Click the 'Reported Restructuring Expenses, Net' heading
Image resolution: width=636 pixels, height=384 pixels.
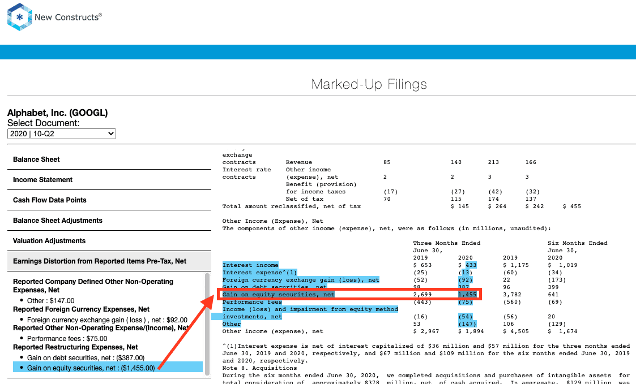point(75,347)
